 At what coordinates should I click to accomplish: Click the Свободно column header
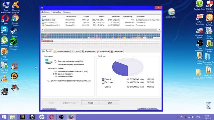116,17
